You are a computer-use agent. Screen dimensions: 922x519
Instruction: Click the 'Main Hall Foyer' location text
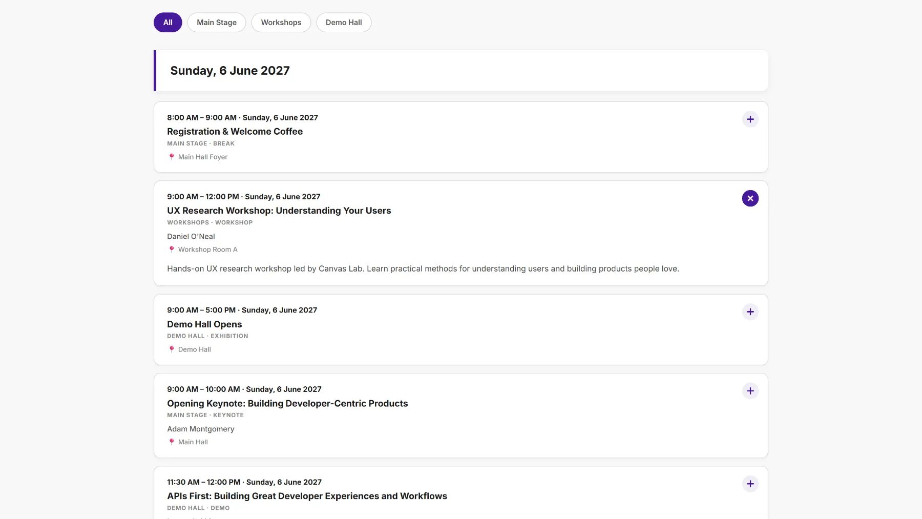point(203,157)
